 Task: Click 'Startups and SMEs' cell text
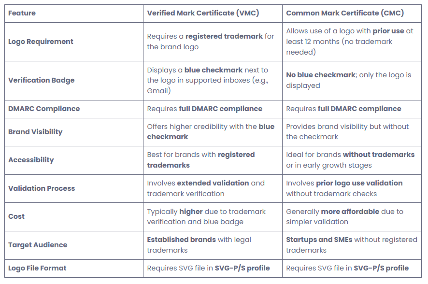click(319, 240)
